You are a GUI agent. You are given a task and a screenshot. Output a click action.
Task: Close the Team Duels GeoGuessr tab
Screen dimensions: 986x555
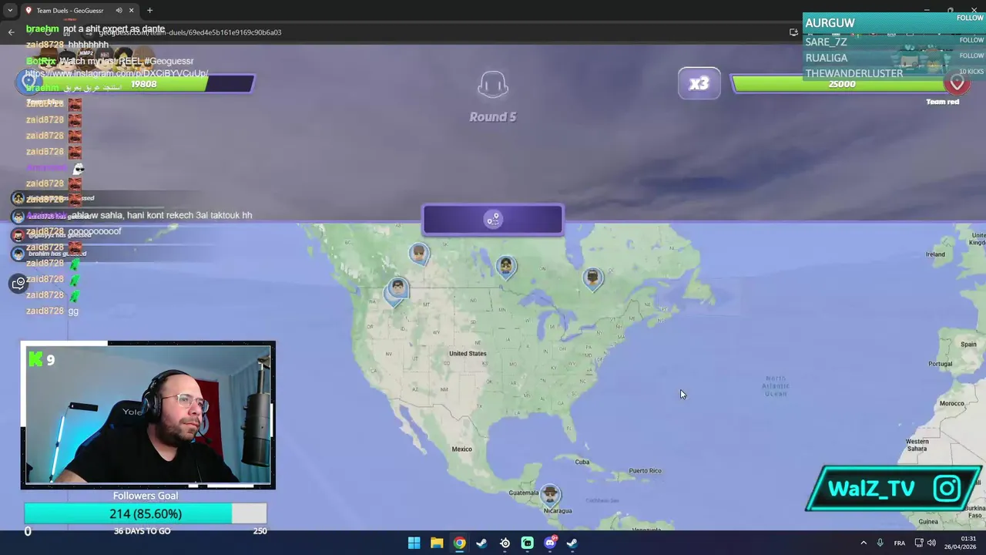click(x=132, y=10)
